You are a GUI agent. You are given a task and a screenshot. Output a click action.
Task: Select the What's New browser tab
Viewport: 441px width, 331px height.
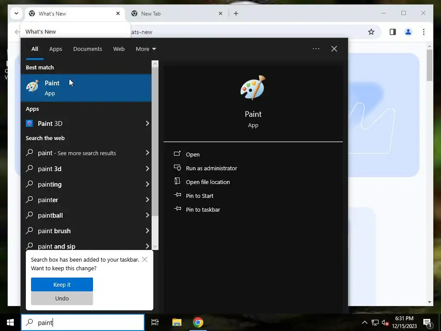pos(75,13)
